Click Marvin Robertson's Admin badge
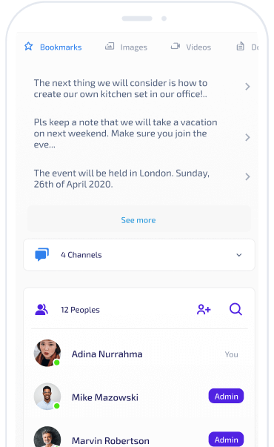 (226, 440)
